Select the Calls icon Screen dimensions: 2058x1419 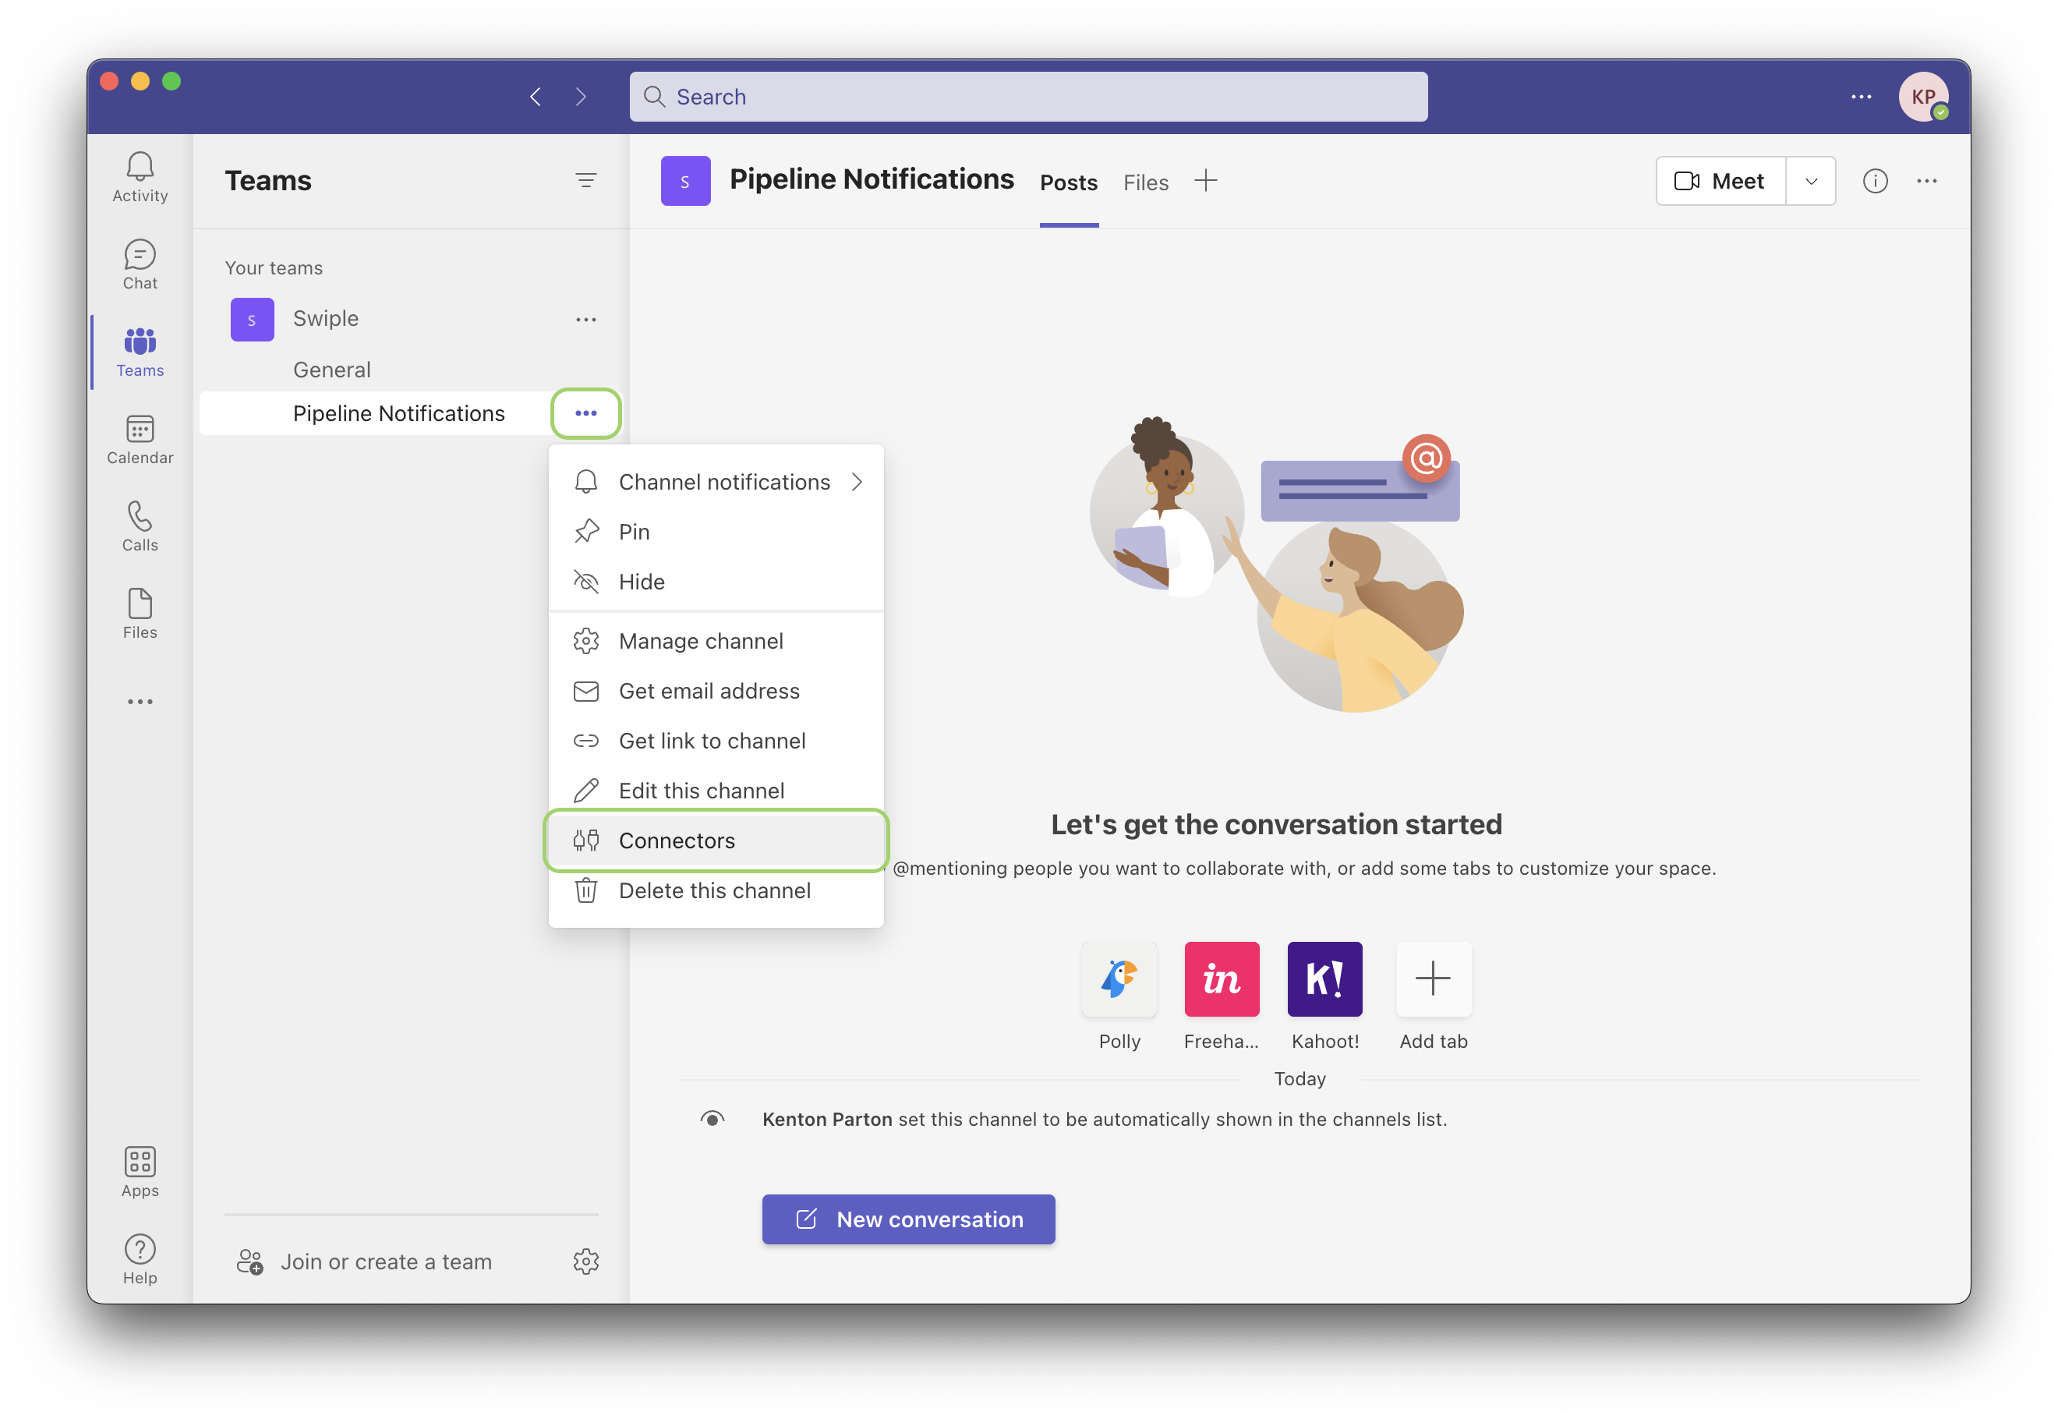tap(140, 525)
